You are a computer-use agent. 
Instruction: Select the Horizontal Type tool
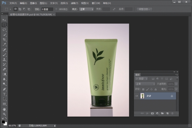[x=4, y=94]
